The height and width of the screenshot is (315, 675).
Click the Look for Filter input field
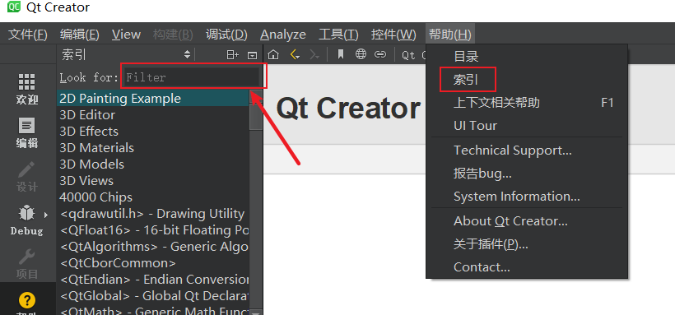tap(192, 77)
